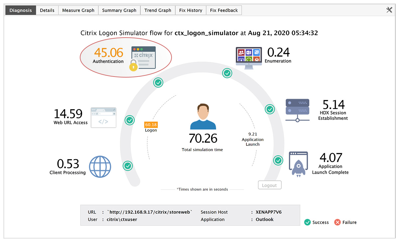
Task: Click the 'Times shown are in seconds' note
Action: point(202,189)
